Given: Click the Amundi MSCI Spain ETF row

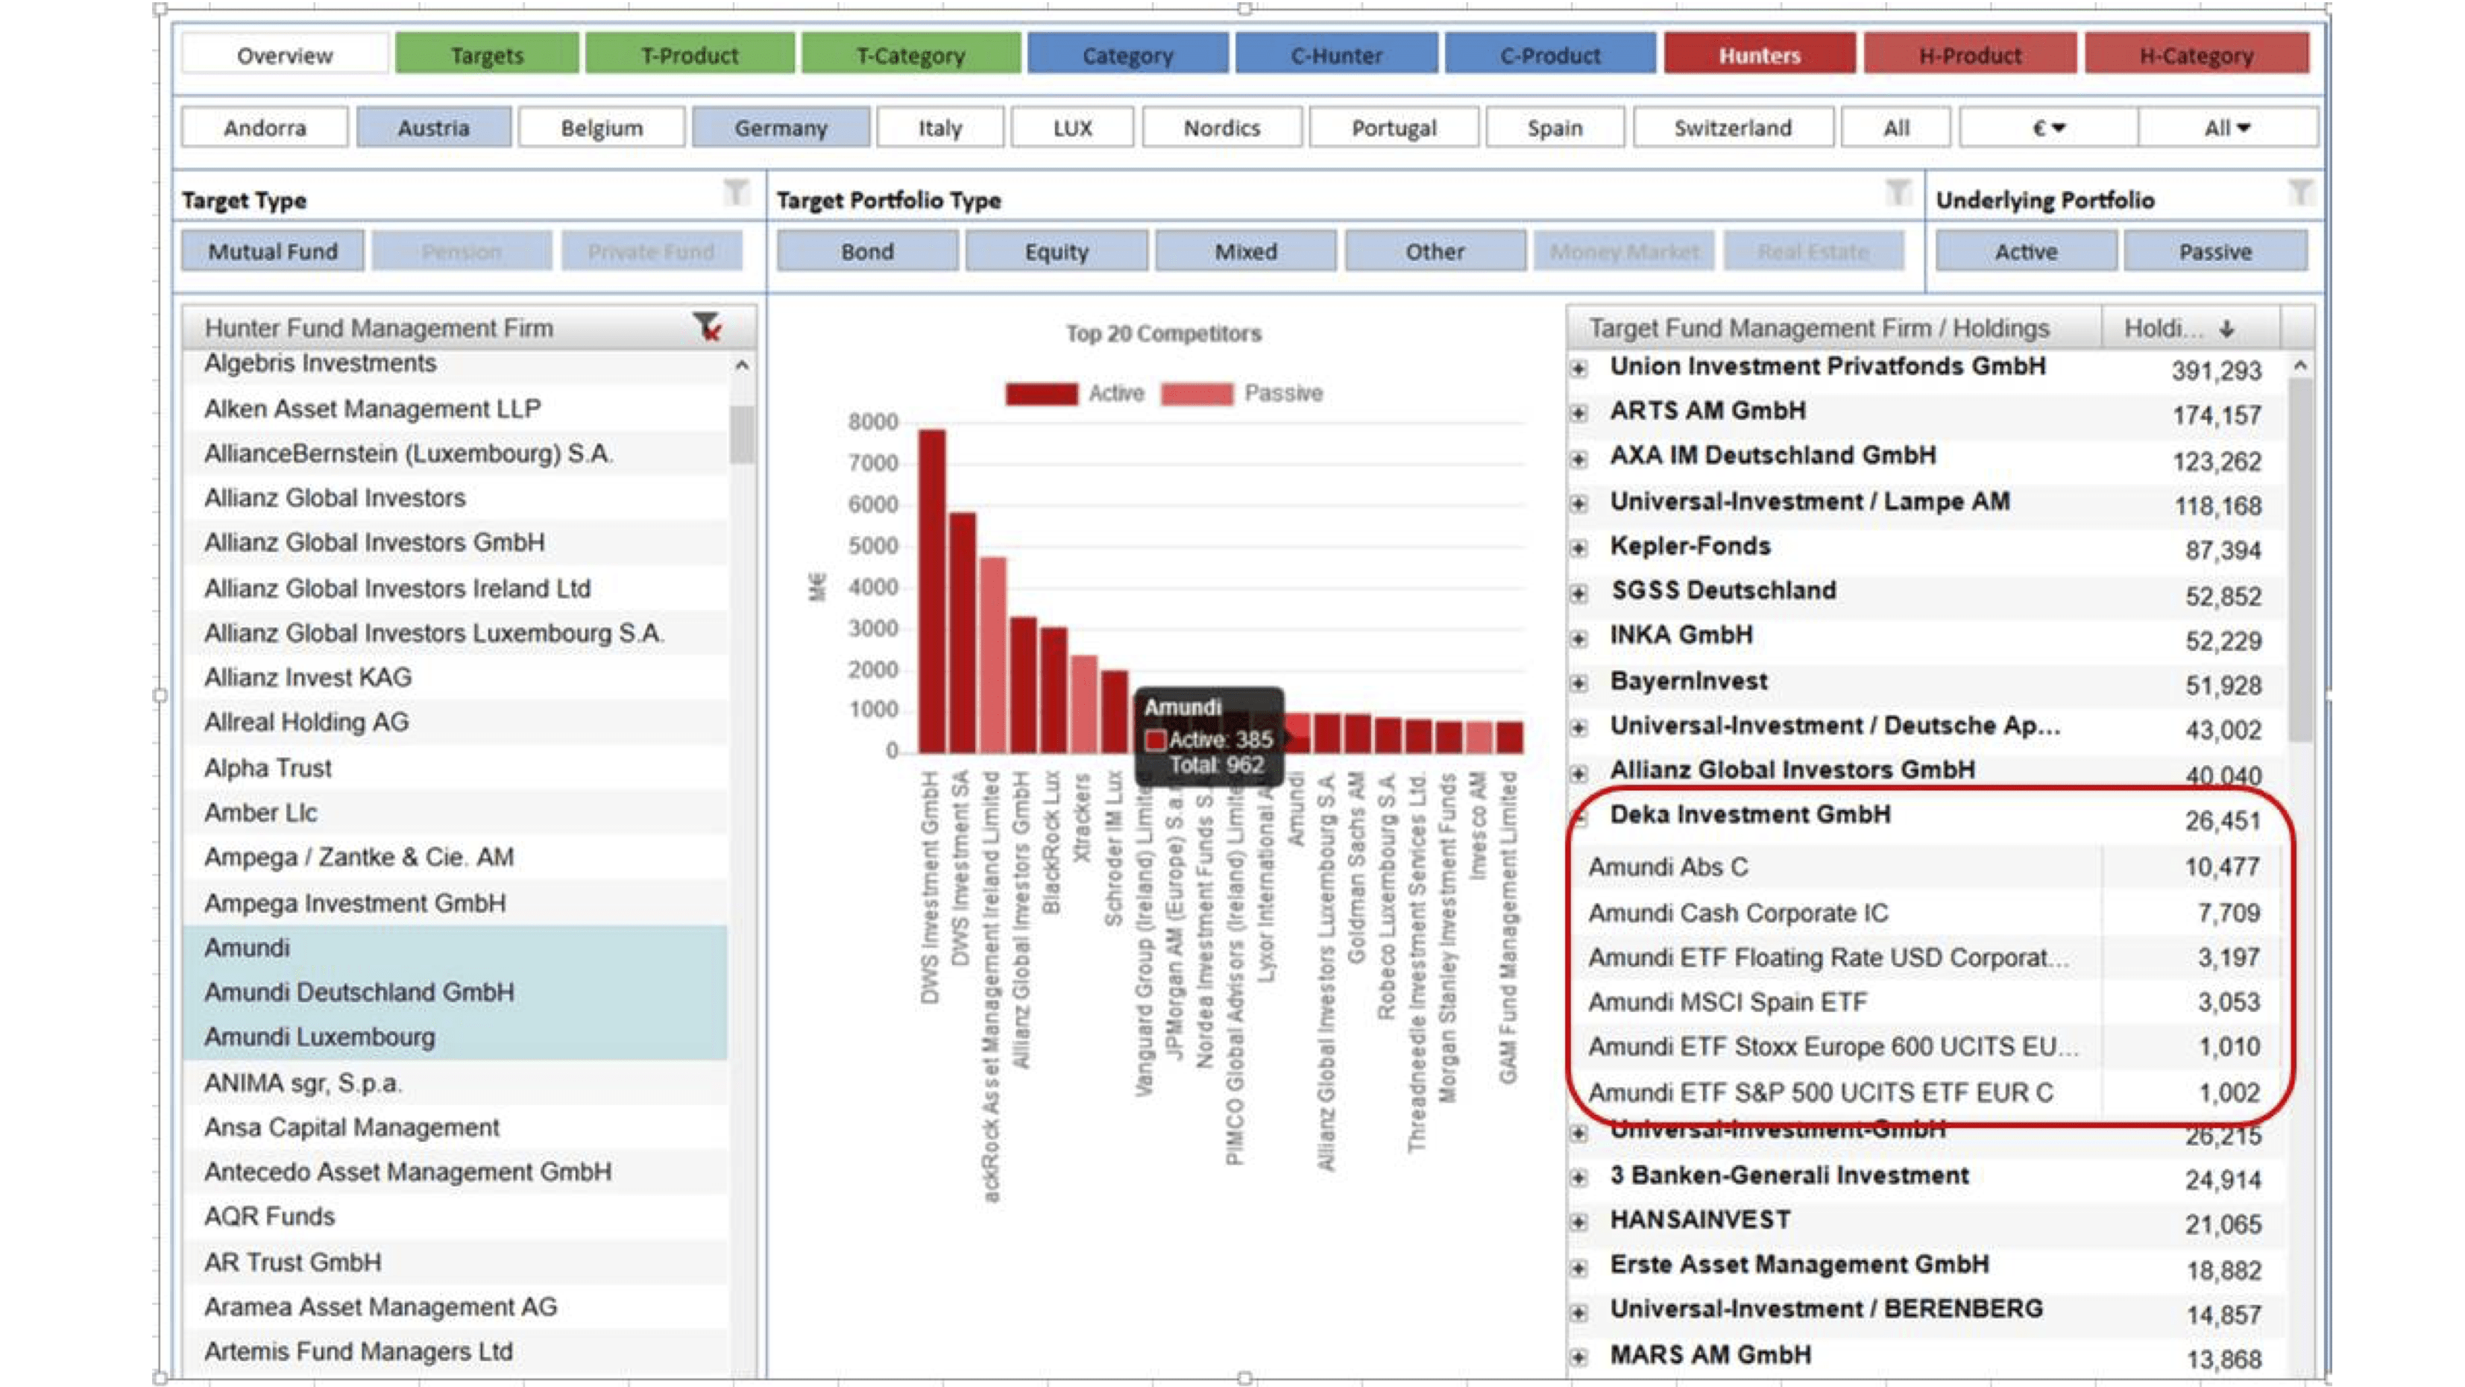Looking at the screenshot, I should [x=1926, y=1002].
